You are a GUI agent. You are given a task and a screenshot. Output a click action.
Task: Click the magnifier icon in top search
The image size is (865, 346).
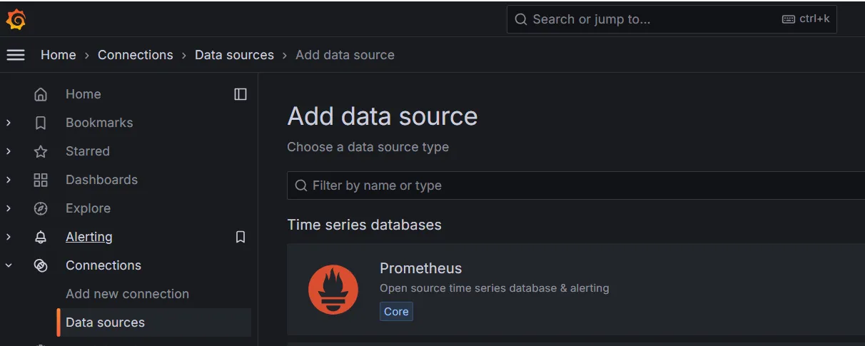(521, 19)
